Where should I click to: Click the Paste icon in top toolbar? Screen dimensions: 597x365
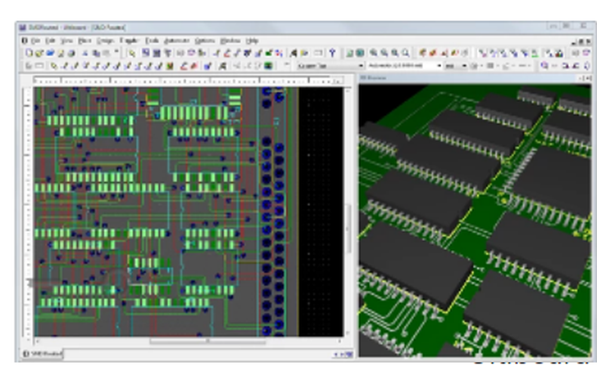pyautogui.click(x=107, y=53)
